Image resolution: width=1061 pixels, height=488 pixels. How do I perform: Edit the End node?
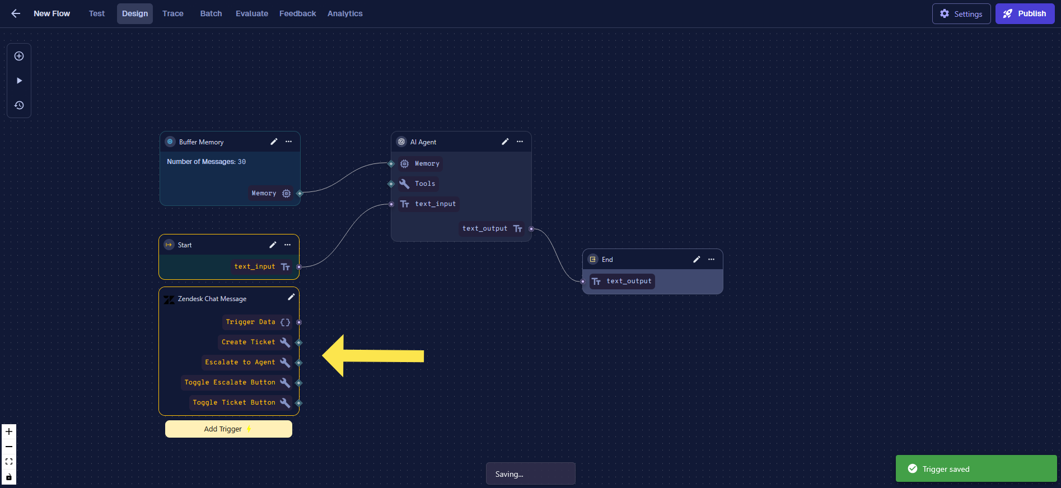pyautogui.click(x=697, y=259)
